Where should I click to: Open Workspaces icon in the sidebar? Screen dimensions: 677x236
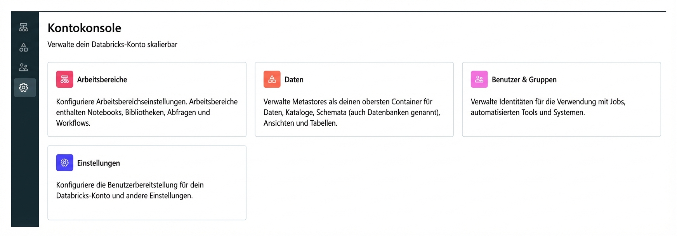(x=24, y=27)
